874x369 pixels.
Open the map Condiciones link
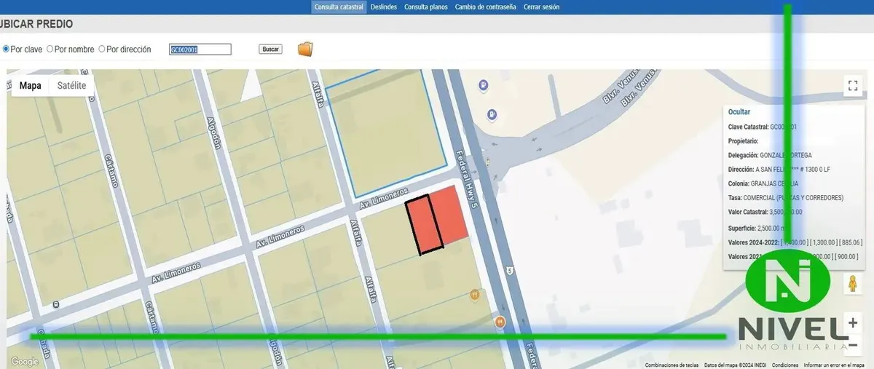tap(785, 365)
